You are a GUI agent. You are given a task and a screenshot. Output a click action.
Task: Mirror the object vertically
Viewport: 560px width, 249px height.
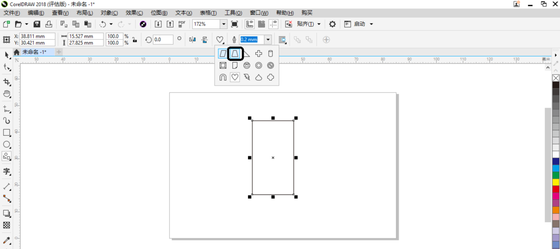[204, 40]
